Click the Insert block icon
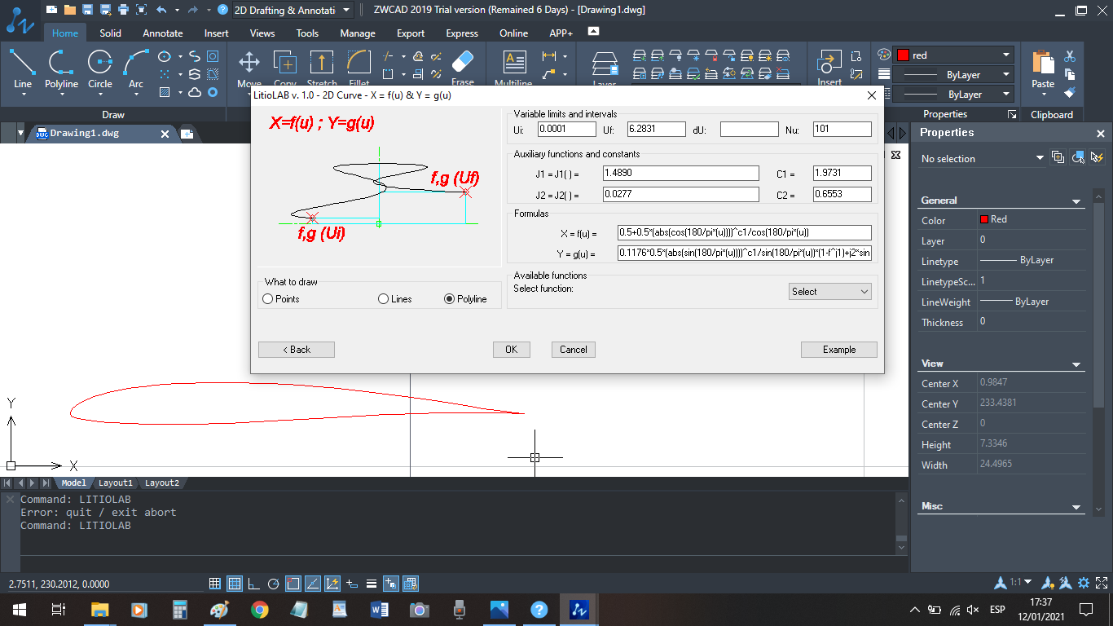Viewport: 1113px width, 626px height. [829, 63]
